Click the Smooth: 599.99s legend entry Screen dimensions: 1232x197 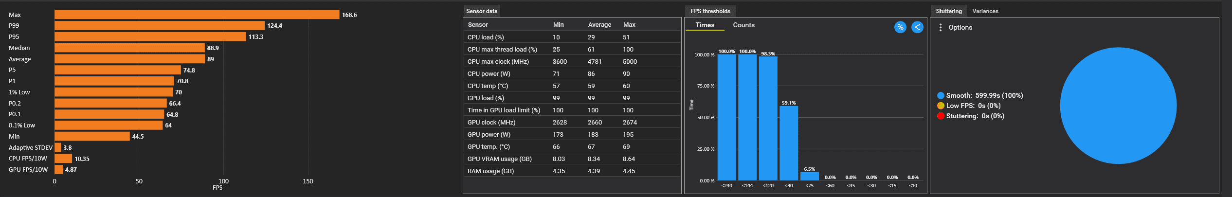[980, 95]
